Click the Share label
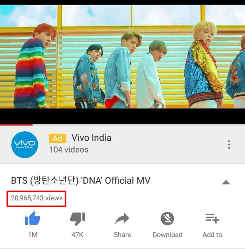245x249 pixels. click(123, 234)
